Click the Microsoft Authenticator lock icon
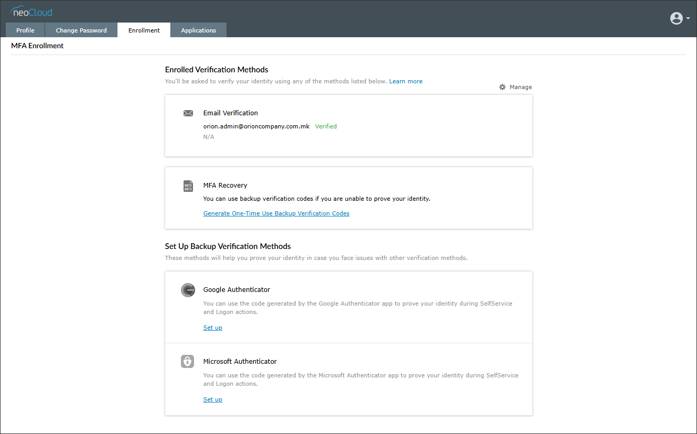The height and width of the screenshot is (434, 697). tap(188, 362)
